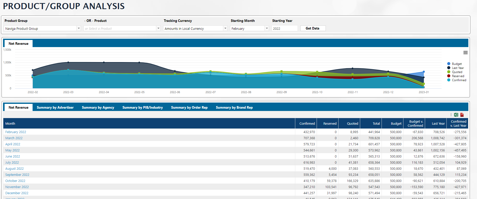Toggle Budget series in chart legend
Image resolution: width=477 pixels, height=199 pixels.
457,64
